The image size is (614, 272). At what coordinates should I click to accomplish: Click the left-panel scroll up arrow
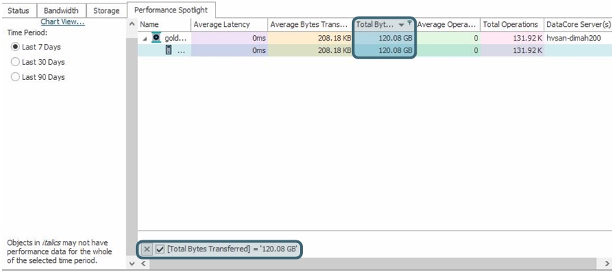pyautogui.click(x=132, y=24)
